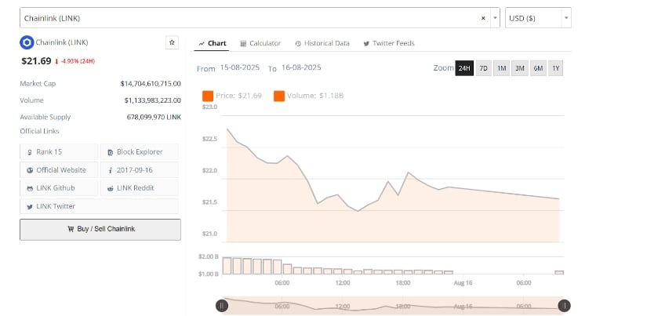Open the Block Explorer link
Image resolution: width=647 pixels, height=316 pixels.
pyautogui.click(x=140, y=152)
